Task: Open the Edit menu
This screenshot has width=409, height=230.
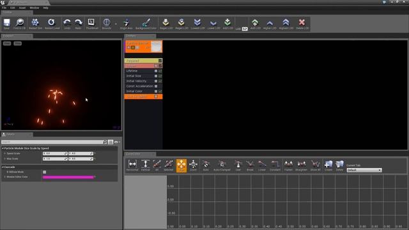Action: click(x=13, y=8)
